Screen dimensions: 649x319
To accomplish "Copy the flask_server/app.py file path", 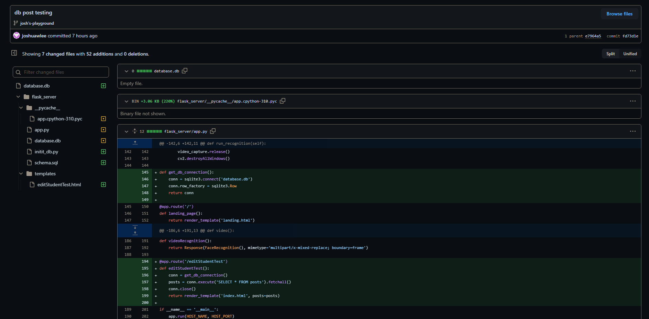I will (213, 131).
